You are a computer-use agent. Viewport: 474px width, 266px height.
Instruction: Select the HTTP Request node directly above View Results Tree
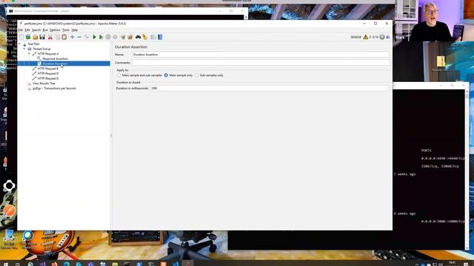(x=47, y=78)
